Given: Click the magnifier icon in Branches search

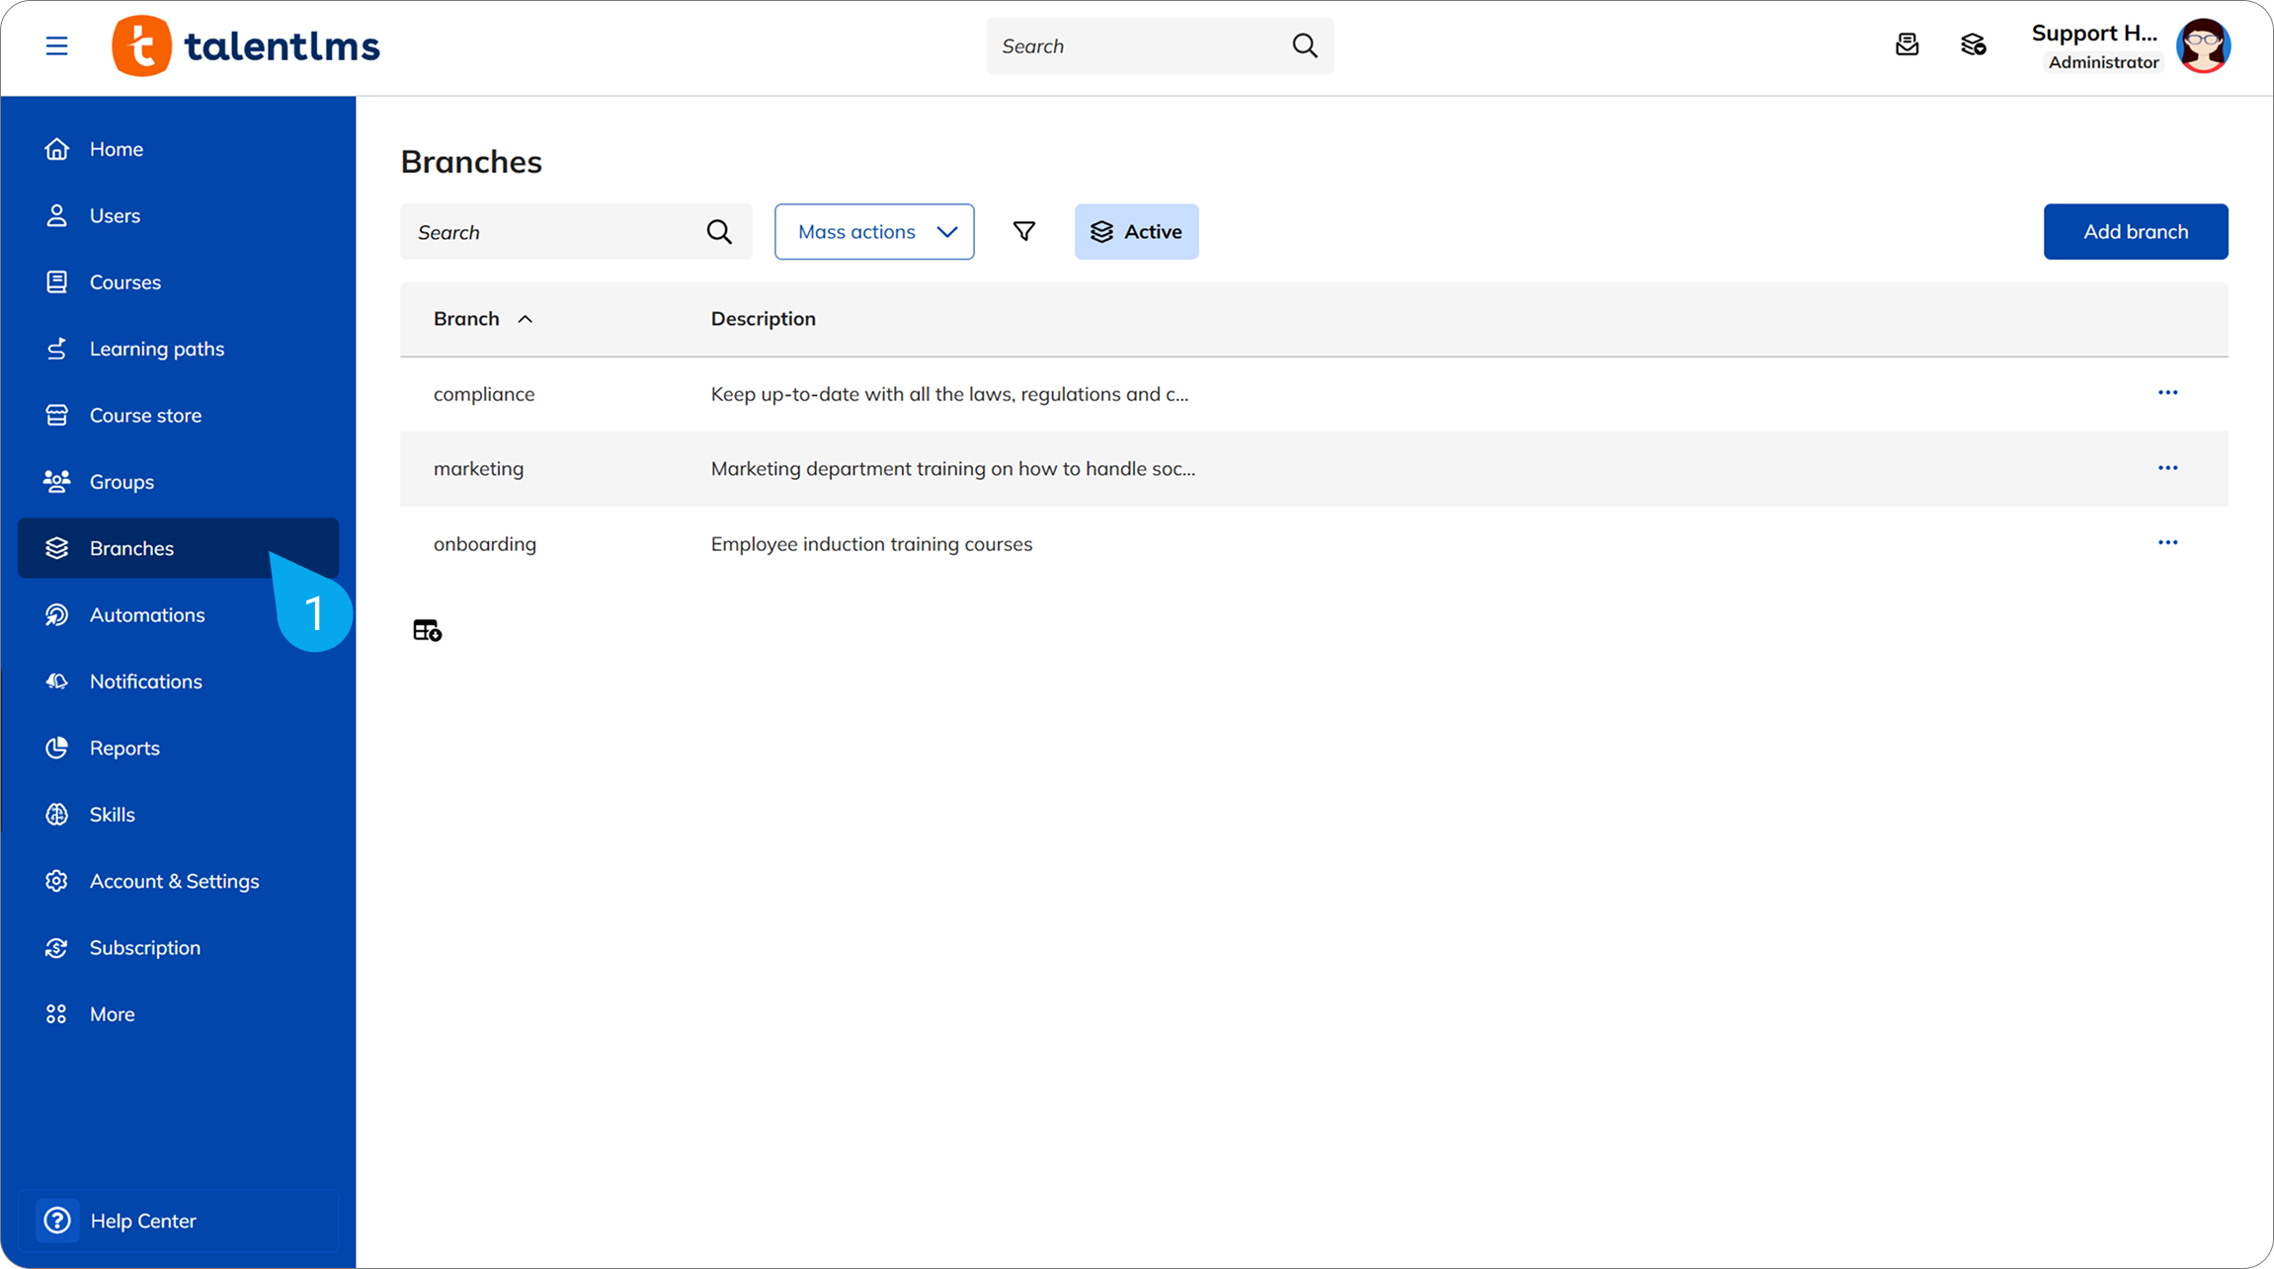Looking at the screenshot, I should [x=719, y=232].
